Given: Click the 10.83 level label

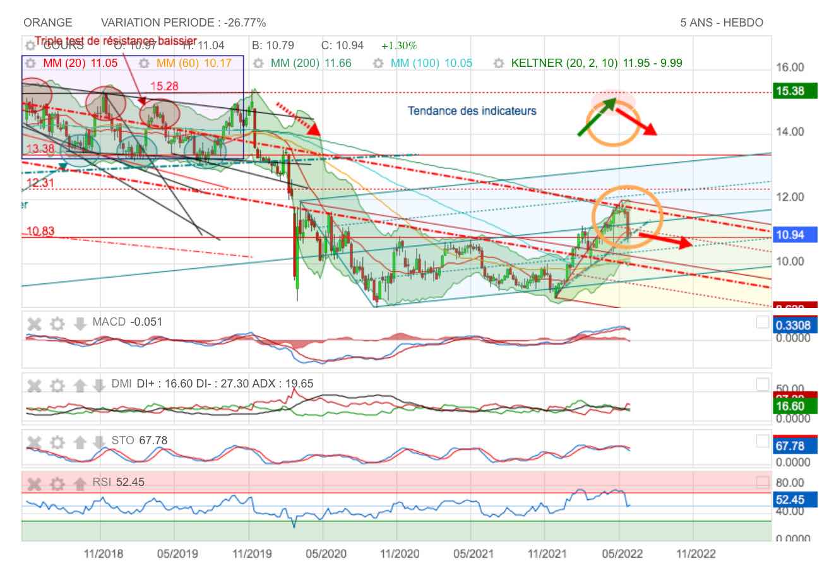Looking at the screenshot, I should pyautogui.click(x=40, y=232).
